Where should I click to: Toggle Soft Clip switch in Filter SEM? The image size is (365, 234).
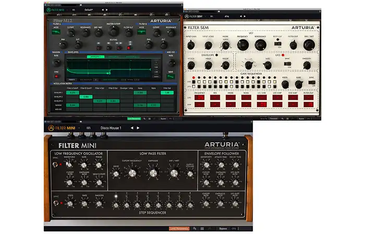(277, 44)
